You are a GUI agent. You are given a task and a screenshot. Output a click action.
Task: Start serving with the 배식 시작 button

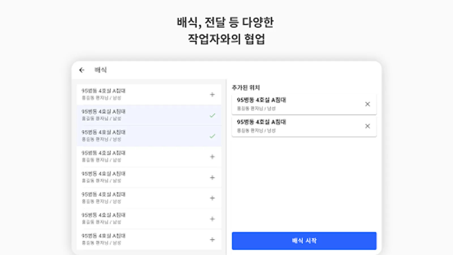304,241
